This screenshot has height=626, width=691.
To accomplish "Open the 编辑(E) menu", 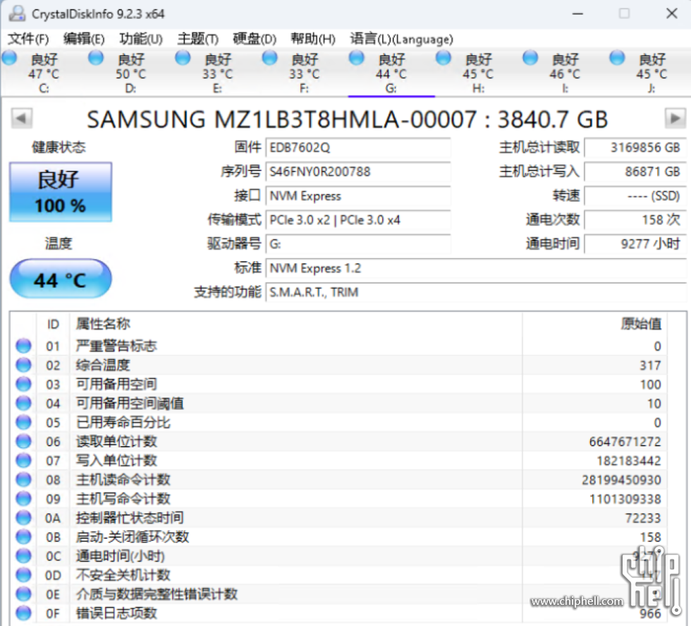I will (x=84, y=40).
